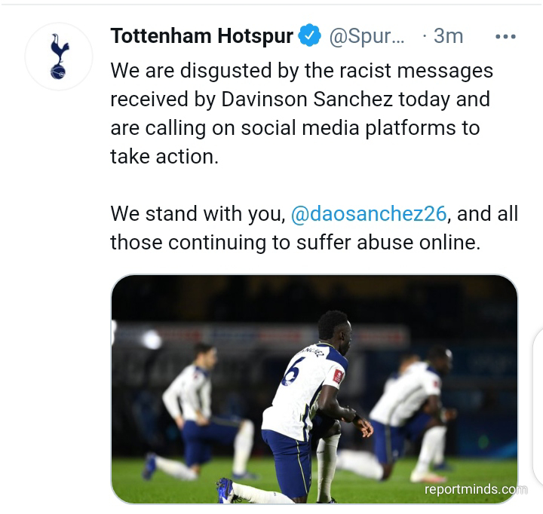The image size is (543, 514).
Task: Click the 'Davinson Sanchez' name in the tweet
Action: (307, 99)
